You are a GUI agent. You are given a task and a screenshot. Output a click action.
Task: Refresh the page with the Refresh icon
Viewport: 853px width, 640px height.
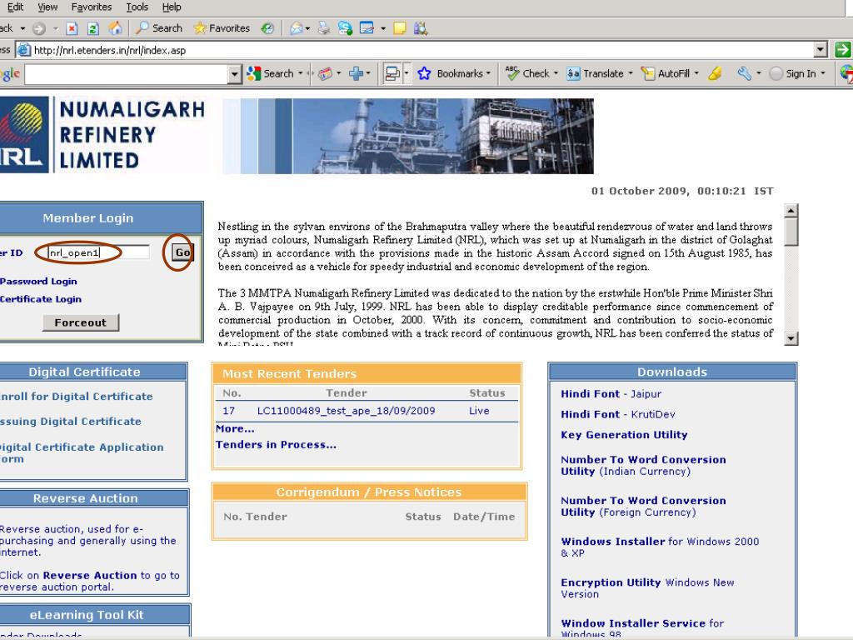click(x=93, y=28)
